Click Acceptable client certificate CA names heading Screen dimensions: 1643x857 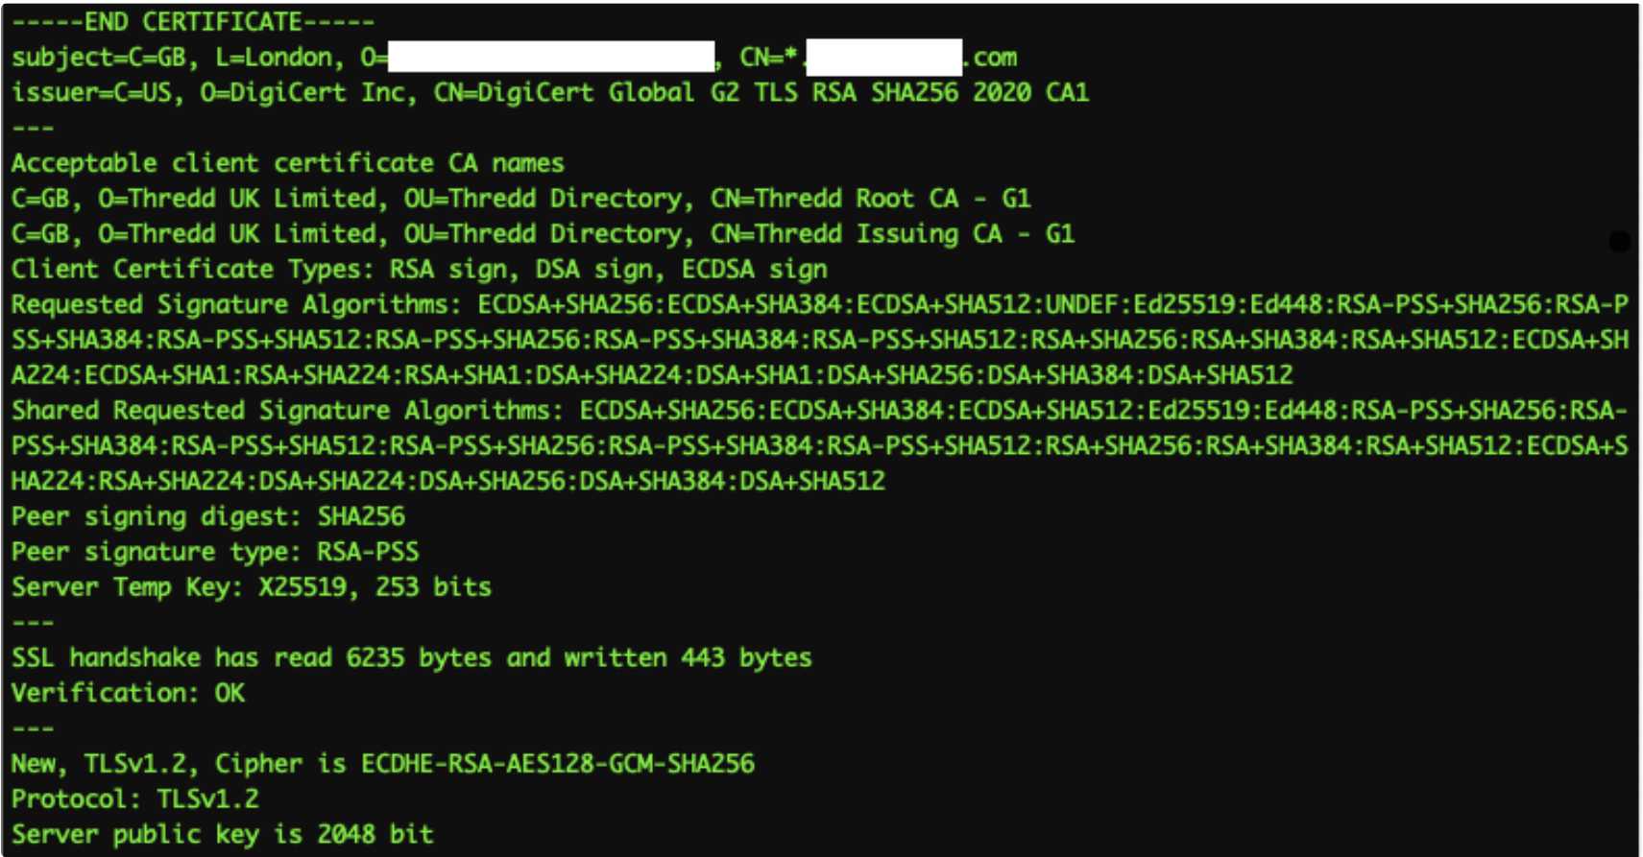(x=288, y=163)
